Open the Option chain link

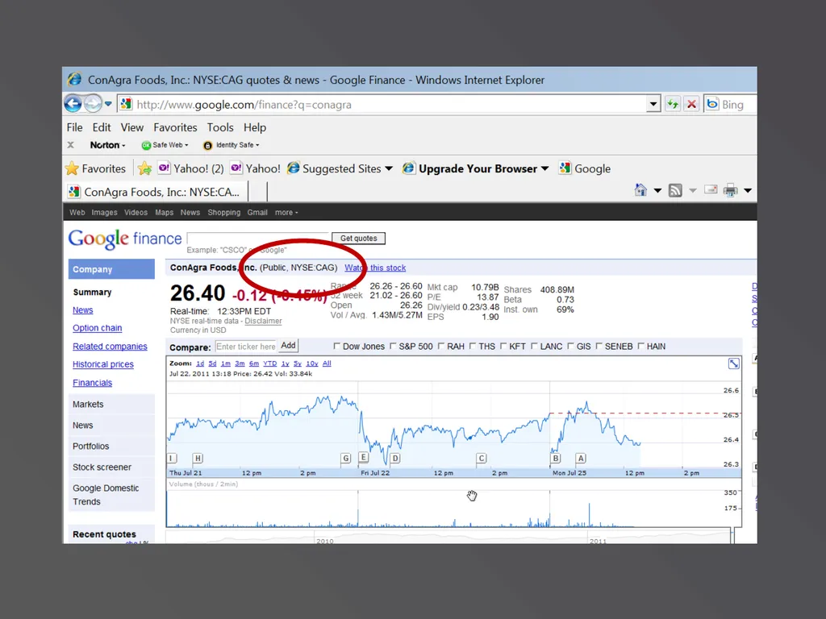point(97,328)
